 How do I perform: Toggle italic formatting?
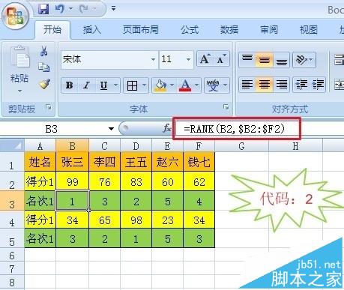tap(86, 85)
